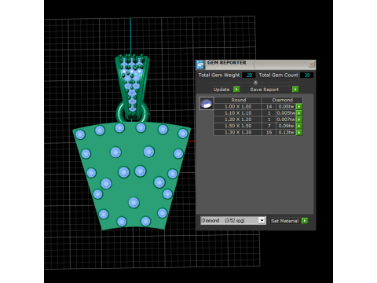Collapse the panel with the small round expander
This screenshot has width=377, height=283.
click(255, 83)
